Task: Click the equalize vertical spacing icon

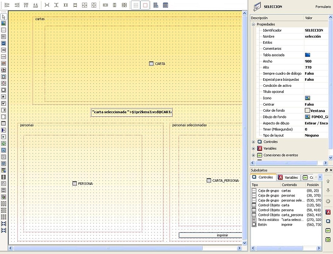Action: click(57, 5)
